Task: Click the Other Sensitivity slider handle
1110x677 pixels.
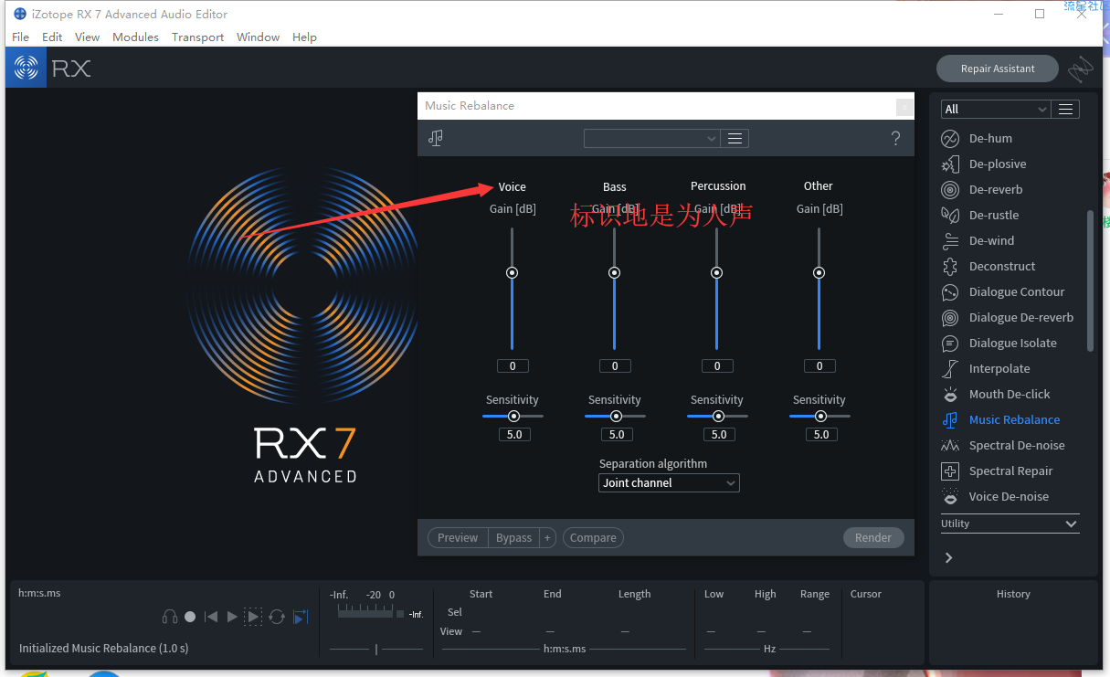Action: [820, 416]
